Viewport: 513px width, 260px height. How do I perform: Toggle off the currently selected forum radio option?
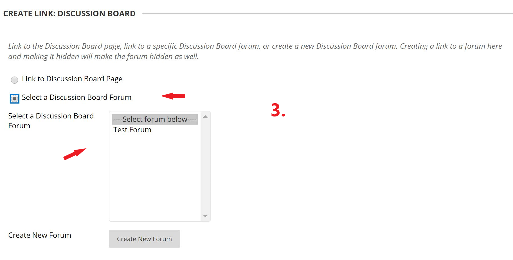pos(14,99)
